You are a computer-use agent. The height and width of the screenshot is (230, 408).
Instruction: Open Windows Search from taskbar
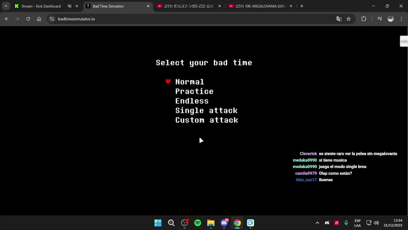(171, 223)
